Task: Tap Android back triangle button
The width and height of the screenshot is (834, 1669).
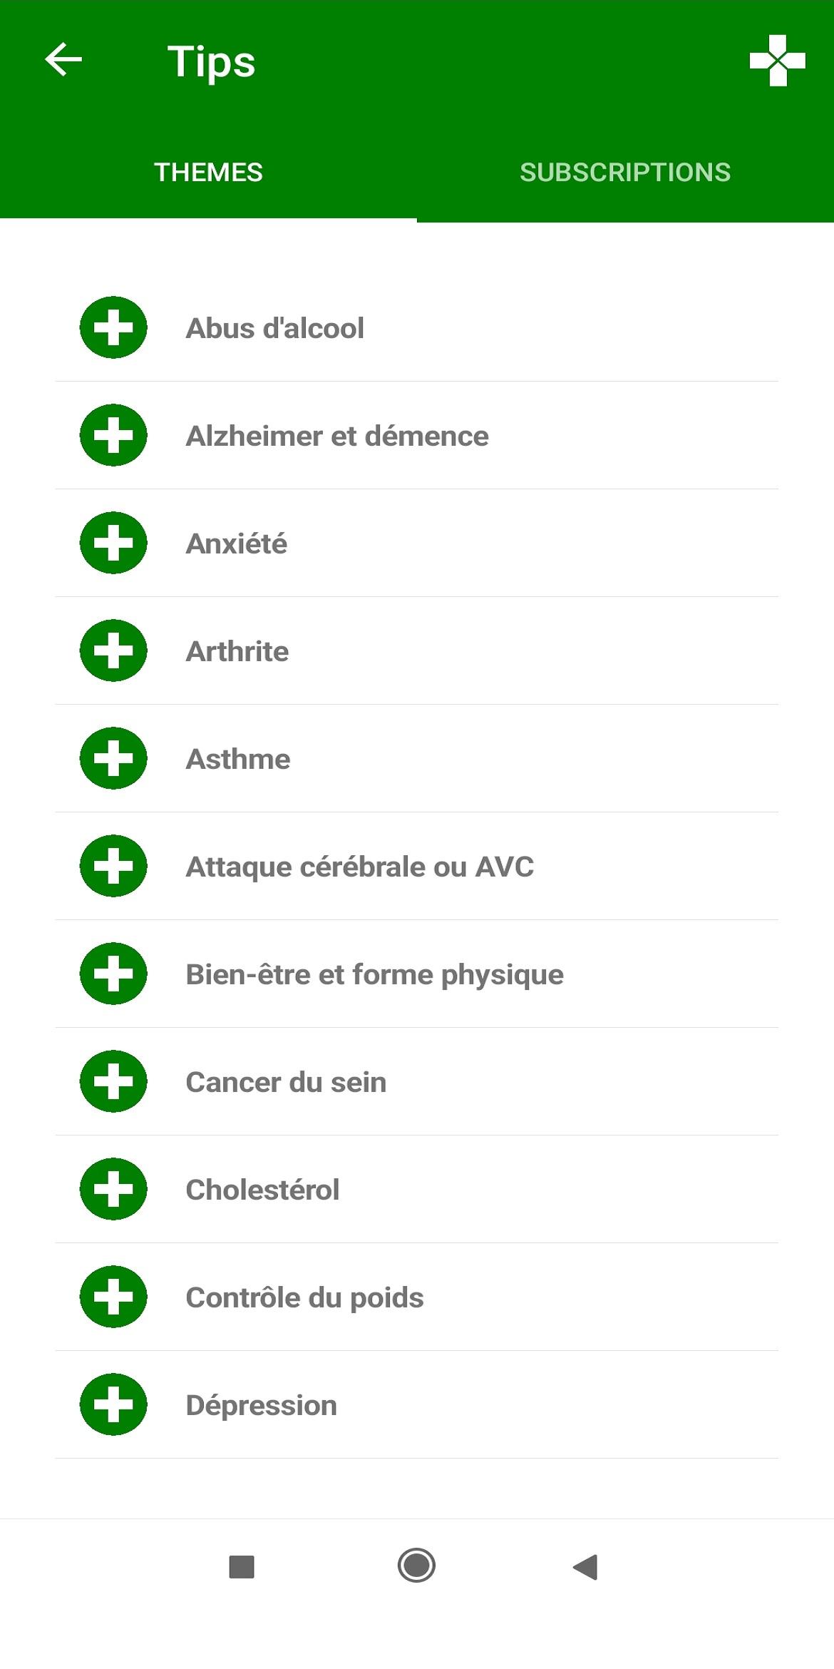Action: pos(585,1567)
